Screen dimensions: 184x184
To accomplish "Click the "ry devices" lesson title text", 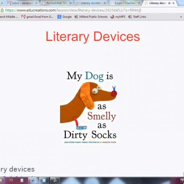I will click(17, 169).
